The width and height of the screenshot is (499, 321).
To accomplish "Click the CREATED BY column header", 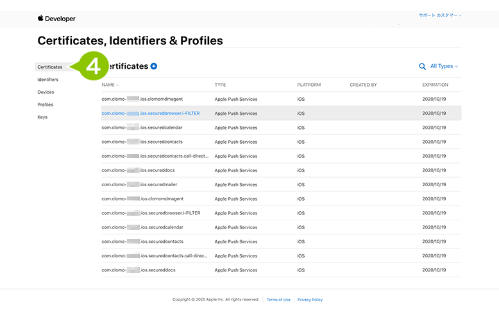I will [x=363, y=85].
